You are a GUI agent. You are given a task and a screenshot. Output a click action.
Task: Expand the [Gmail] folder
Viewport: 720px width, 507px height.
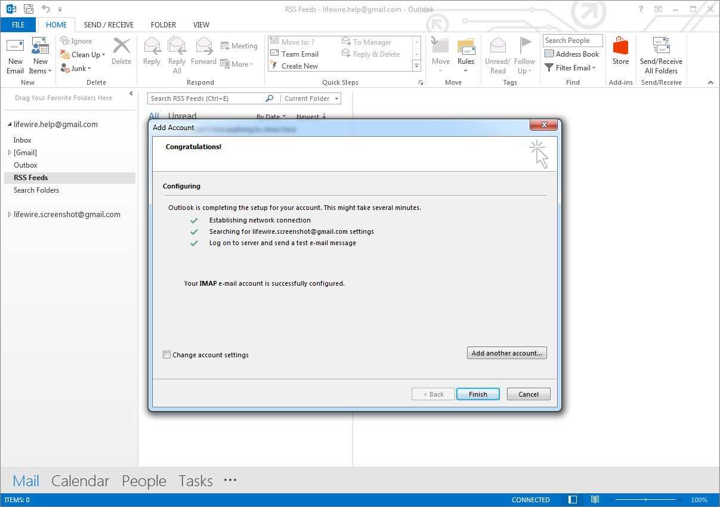(x=10, y=153)
